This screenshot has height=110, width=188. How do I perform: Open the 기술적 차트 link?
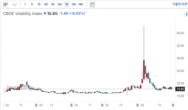(x=180, y=4)
